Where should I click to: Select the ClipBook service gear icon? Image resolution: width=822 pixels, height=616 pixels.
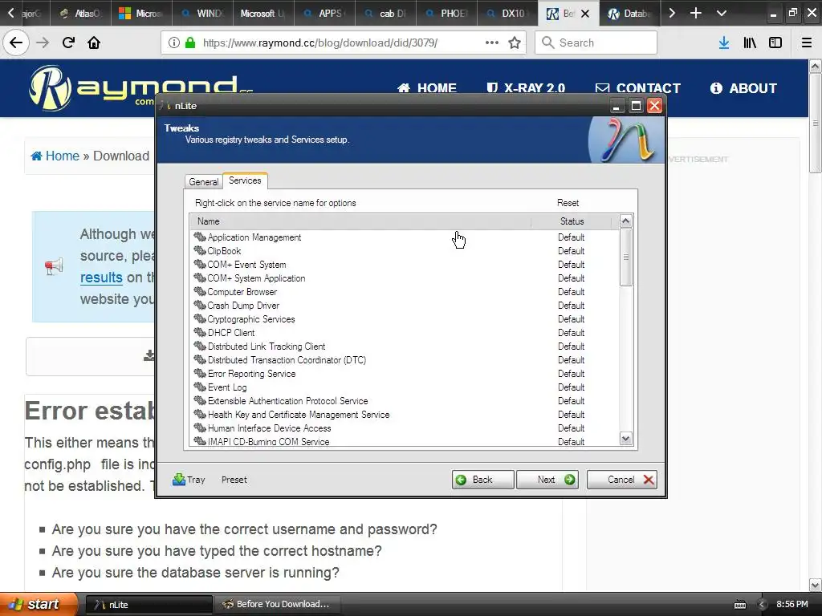coord(200,251)
